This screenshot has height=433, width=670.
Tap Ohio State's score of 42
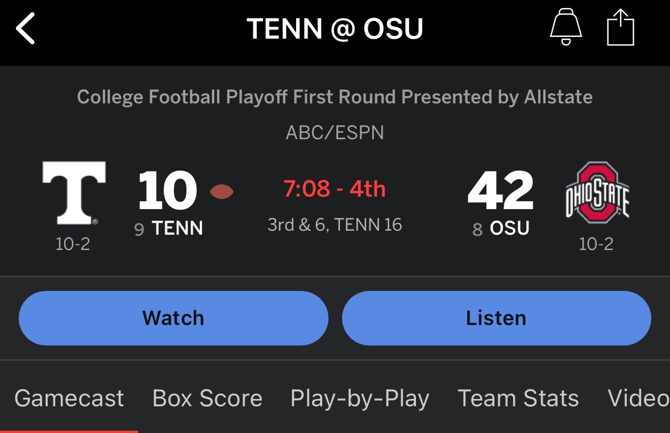501,191
